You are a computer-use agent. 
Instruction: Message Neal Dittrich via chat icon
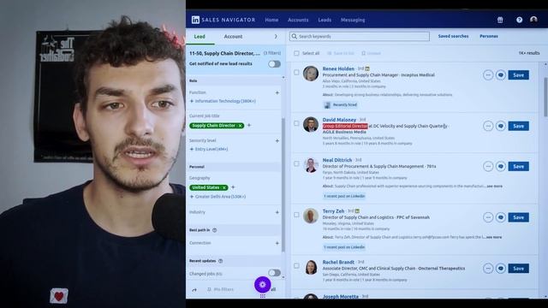[500, 167]
